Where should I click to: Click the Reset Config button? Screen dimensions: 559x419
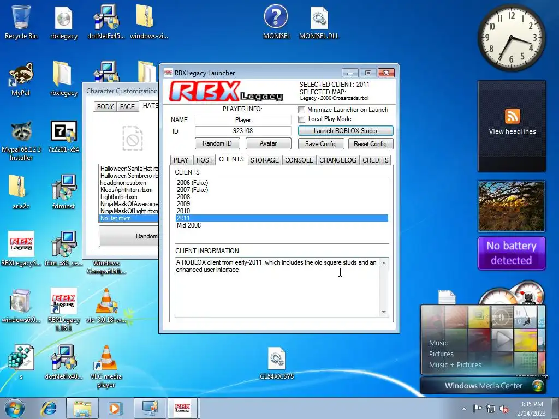click(370, 144)
